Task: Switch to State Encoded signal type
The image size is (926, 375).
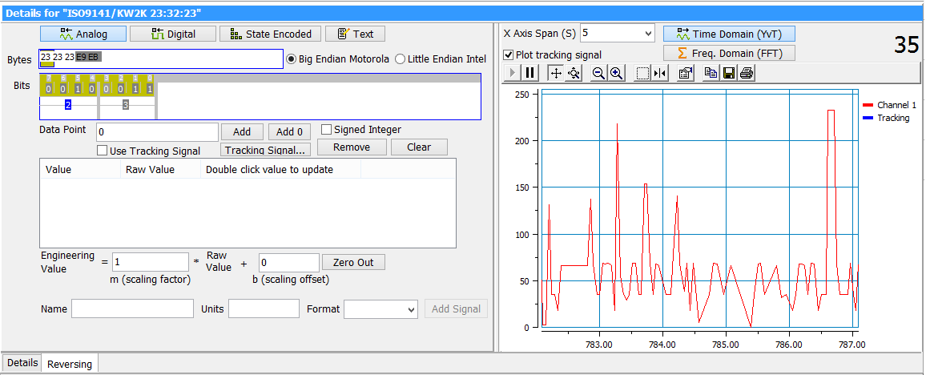Action: 271,34
